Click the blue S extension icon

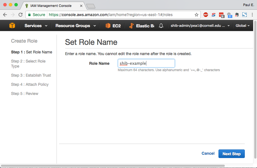pos(244,15)
